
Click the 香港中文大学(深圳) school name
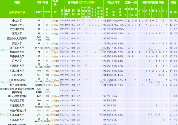pos(17,39)
